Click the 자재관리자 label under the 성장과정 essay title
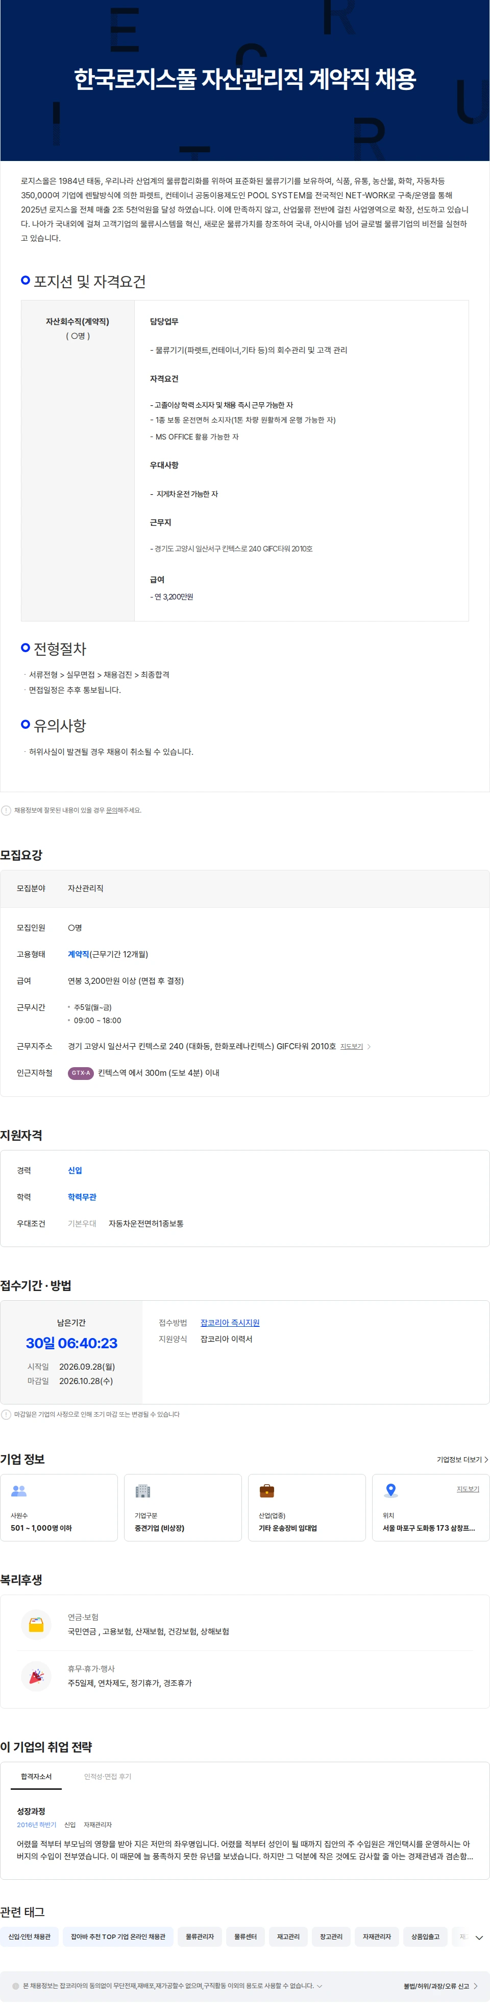Screen dimensions: 490x2005 coord(98,1825)
